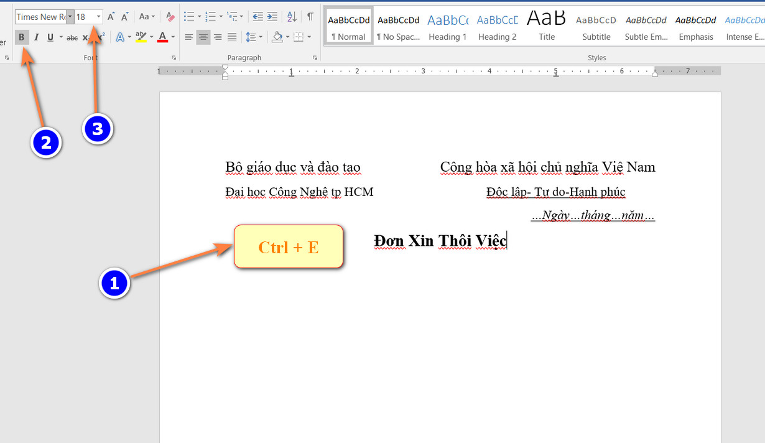
Task: Expand the highlight color arrow
Action: (152, 37)
